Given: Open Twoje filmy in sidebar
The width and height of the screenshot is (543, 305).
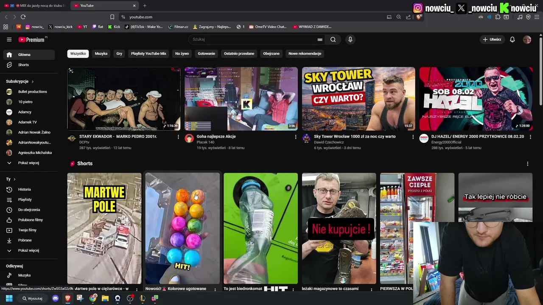Looking at the screenshot, I should (29, 230).
